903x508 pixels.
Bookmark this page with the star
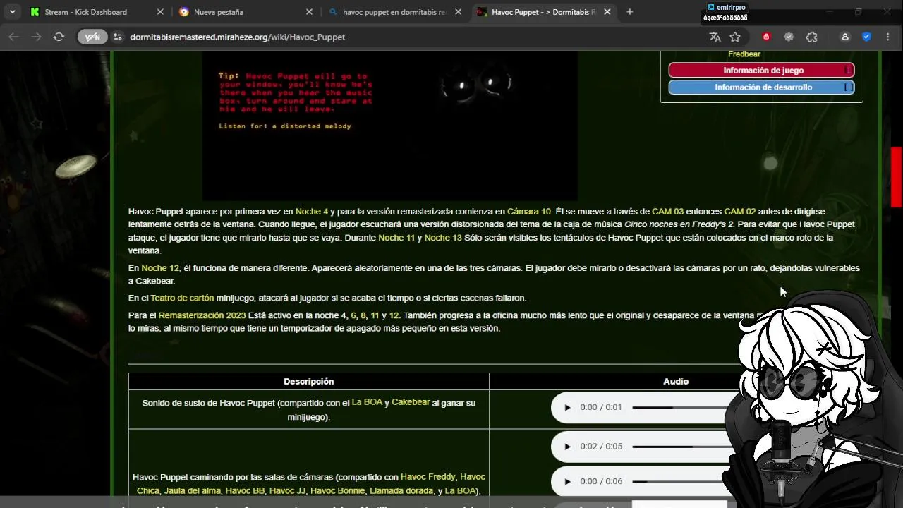coord(735,37)
